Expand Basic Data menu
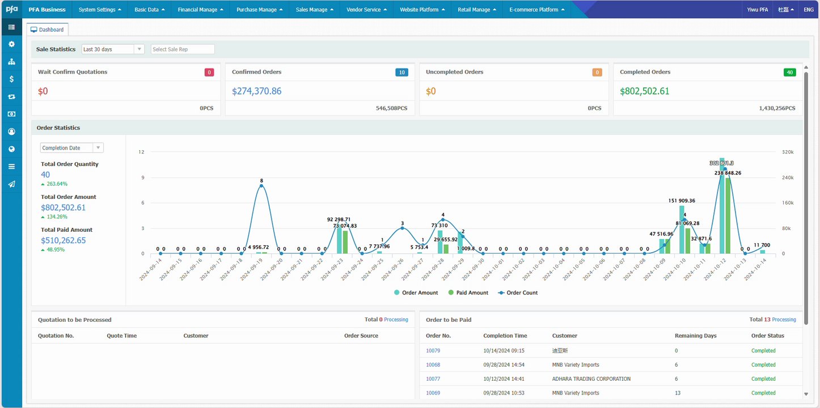820x408 pixels. tap(150, 10)
